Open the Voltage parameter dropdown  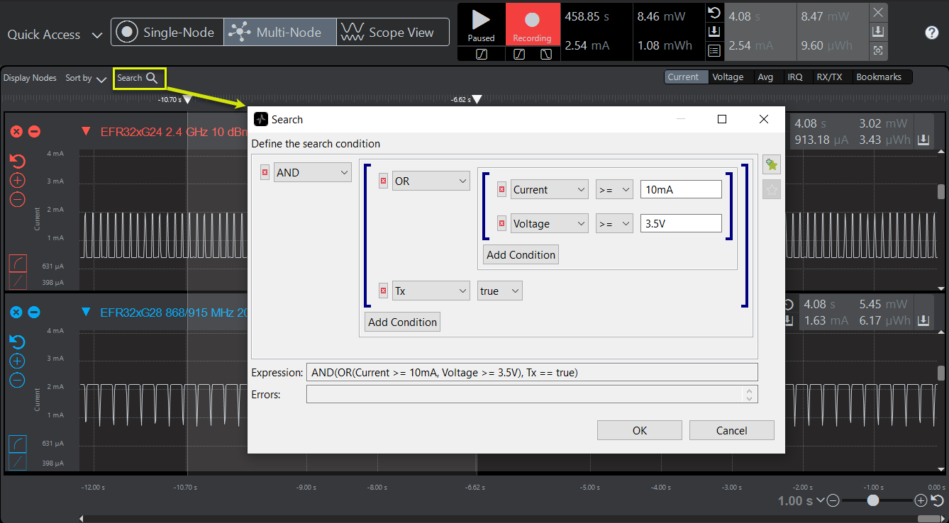[549, 224]
